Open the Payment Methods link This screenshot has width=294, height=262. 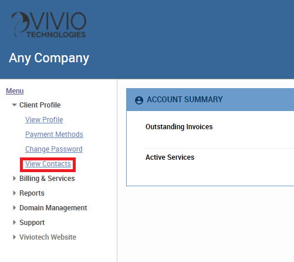(54, 135)
